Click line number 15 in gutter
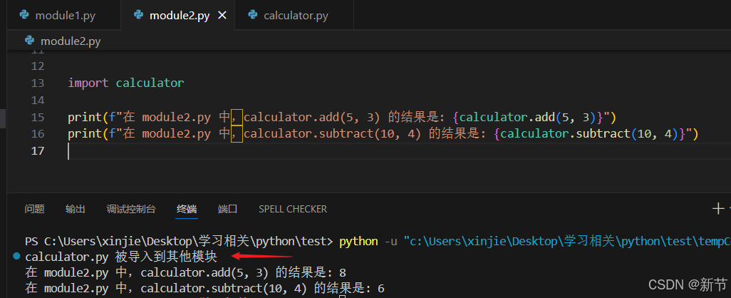 point(38,117)
